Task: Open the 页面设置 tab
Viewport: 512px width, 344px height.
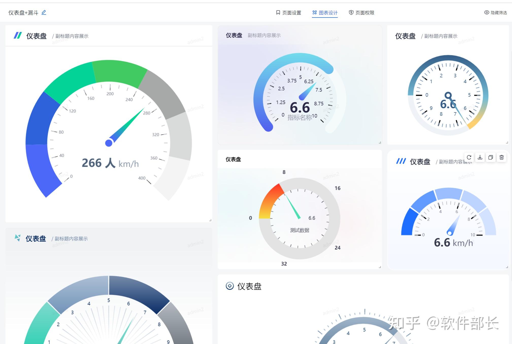Action: [x=288, y=12]
